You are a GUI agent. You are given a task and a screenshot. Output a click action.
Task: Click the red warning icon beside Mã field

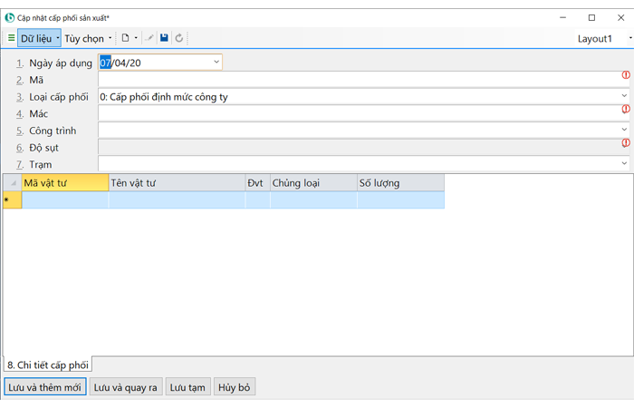point(625,75)
